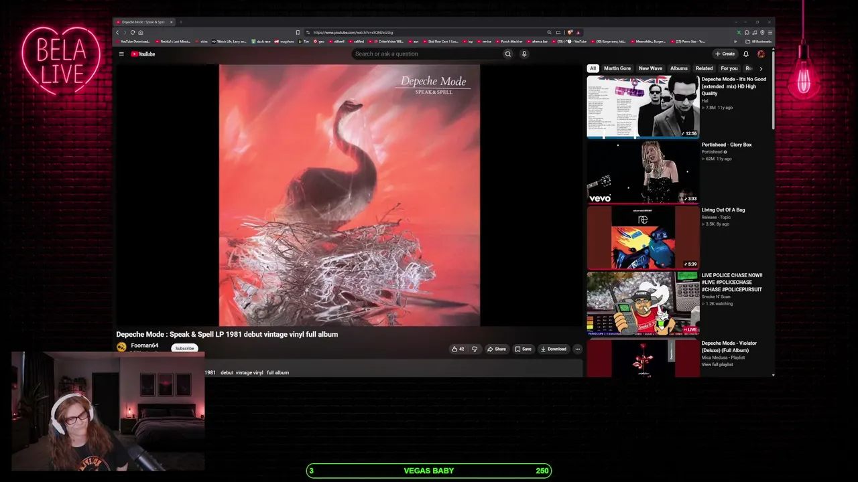This screenshot has height=482, width=858.
Task: Open a new browser tab
Action: pos(180,22)
